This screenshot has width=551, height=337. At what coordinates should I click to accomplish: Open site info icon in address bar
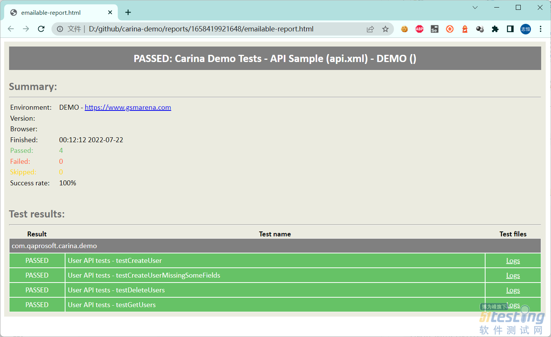pos(60,29)
